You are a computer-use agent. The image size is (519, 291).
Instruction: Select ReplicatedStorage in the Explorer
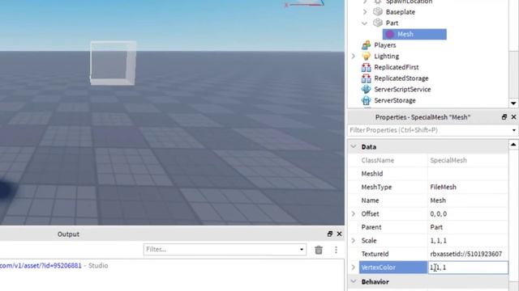tap(401, 78)
